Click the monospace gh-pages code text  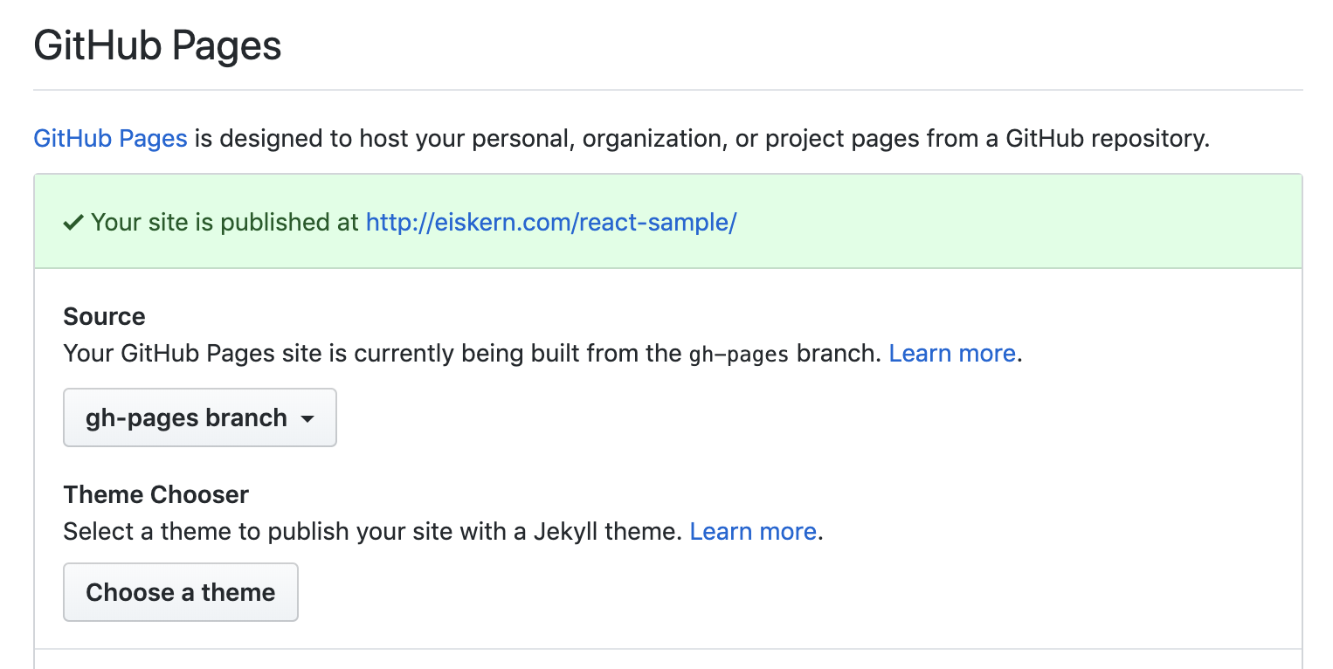pos(739,355)
